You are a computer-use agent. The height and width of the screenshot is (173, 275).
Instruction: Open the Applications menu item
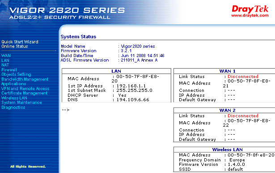14,84
